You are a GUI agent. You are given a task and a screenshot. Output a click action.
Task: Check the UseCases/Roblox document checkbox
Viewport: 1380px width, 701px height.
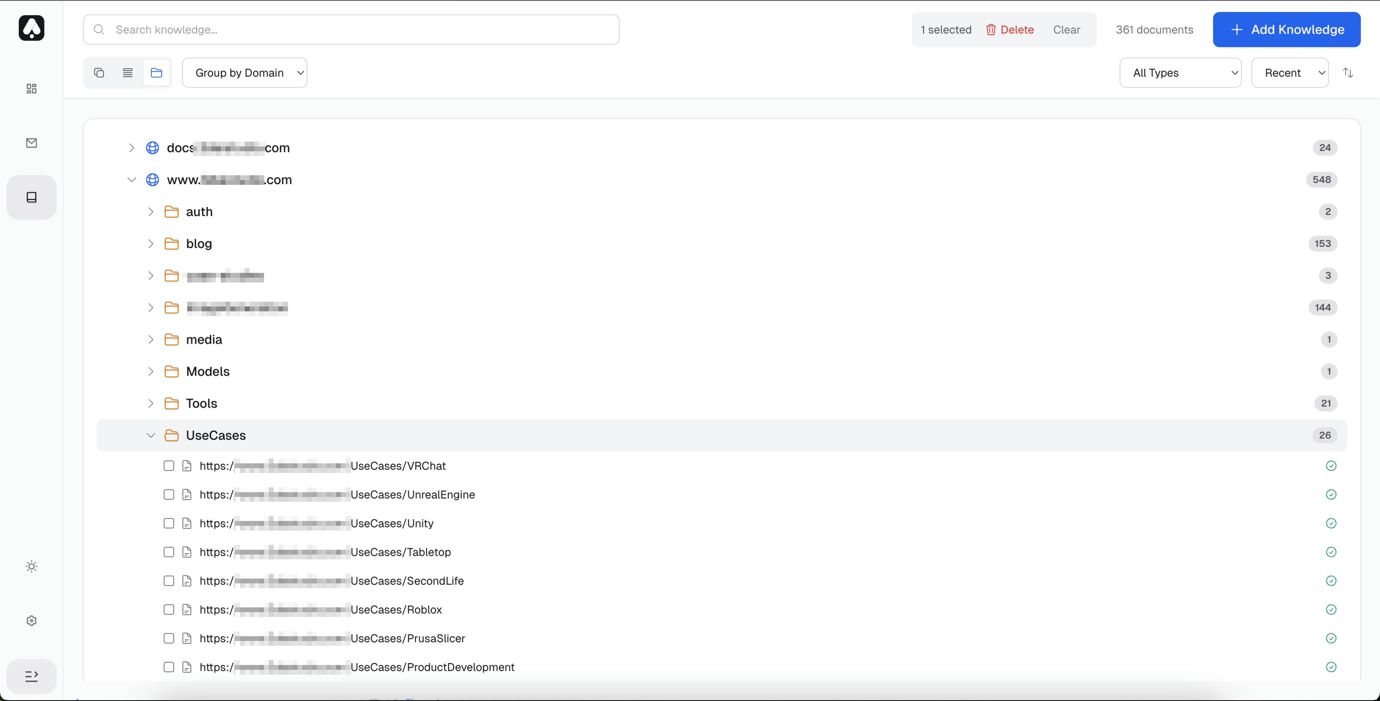(169, 609)
